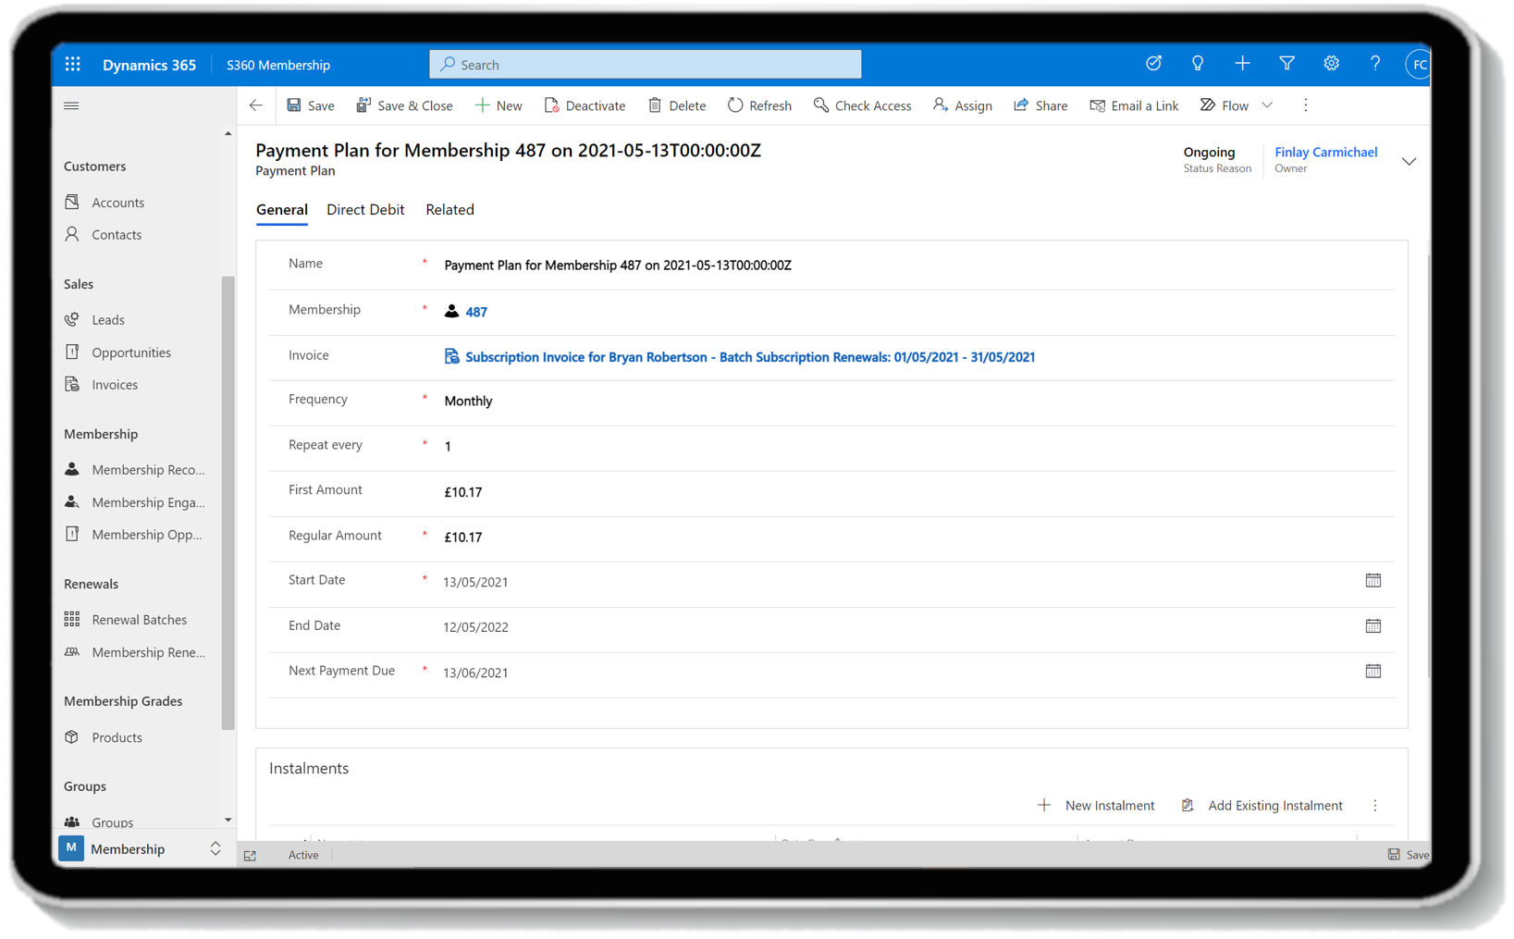Viewport: 1514px width, 939px height.
Task: Open the toolbar overflow three-dot menu
Action: (x=1306, y=105)
